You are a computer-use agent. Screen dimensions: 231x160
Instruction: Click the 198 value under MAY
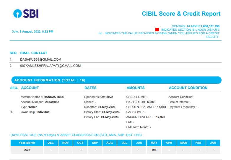(154, 150)
